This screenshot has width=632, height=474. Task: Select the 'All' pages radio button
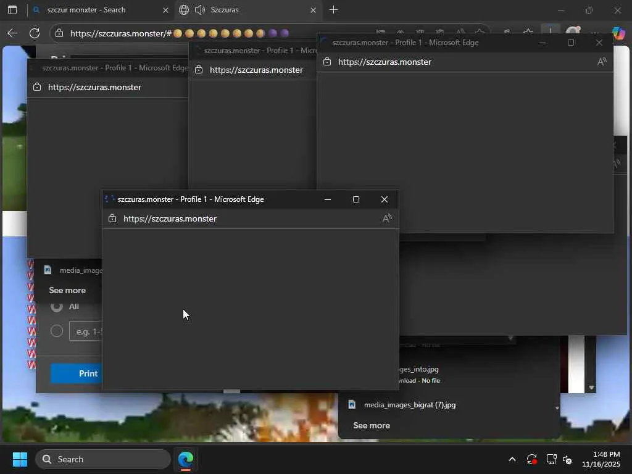(56, 306)
